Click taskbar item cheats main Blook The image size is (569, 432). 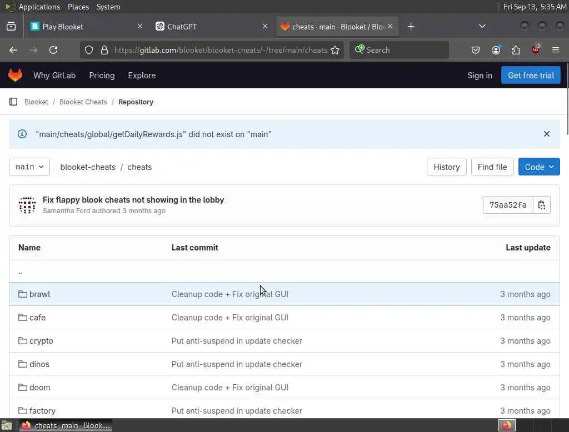click(x=66, y=425)
